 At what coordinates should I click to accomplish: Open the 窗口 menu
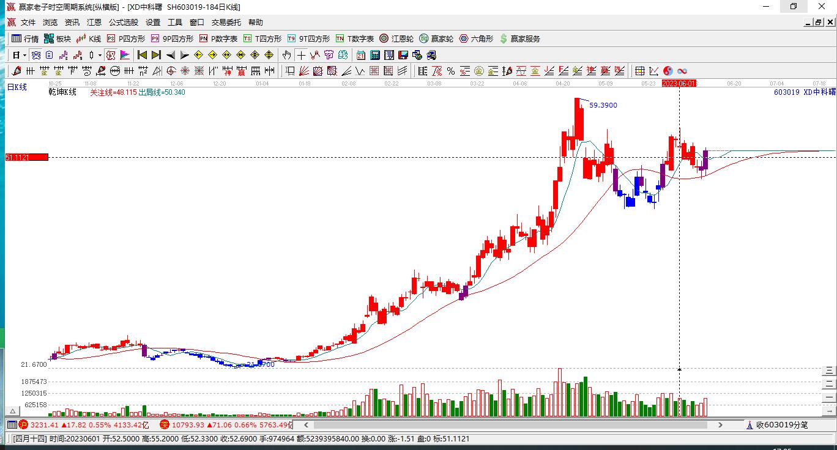pyautogui.click(x=197, y=22)
